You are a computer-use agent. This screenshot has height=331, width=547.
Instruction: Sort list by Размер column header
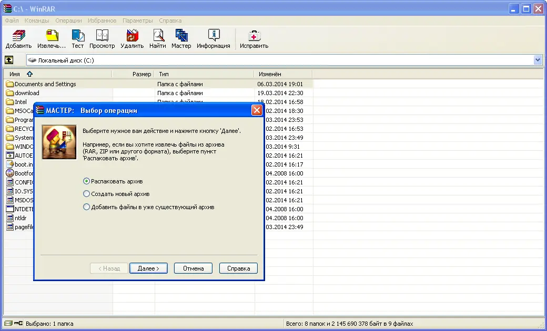pyautogui.click(x=133, y=74)
